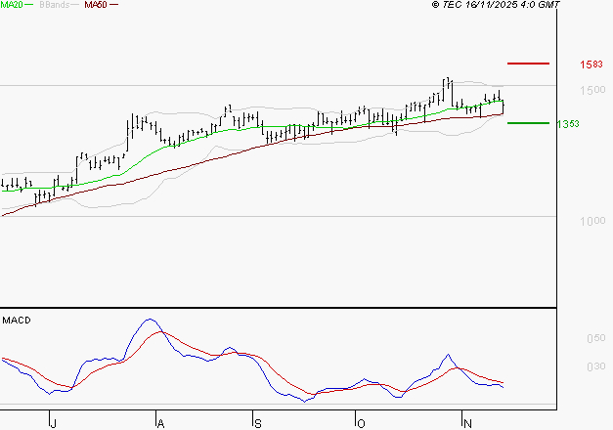Click the 1500 price axis label
The width and height of the screenshot is (613, 430).
[592, 90]
